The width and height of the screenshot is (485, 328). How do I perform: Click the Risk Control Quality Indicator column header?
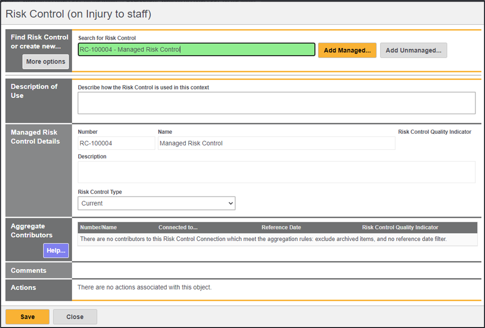click(x=400, y=227)
